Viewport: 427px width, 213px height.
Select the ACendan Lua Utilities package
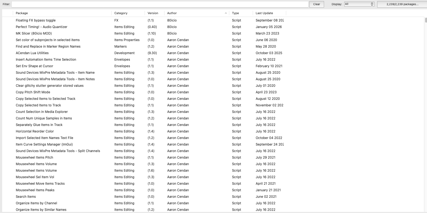point(32,53)
